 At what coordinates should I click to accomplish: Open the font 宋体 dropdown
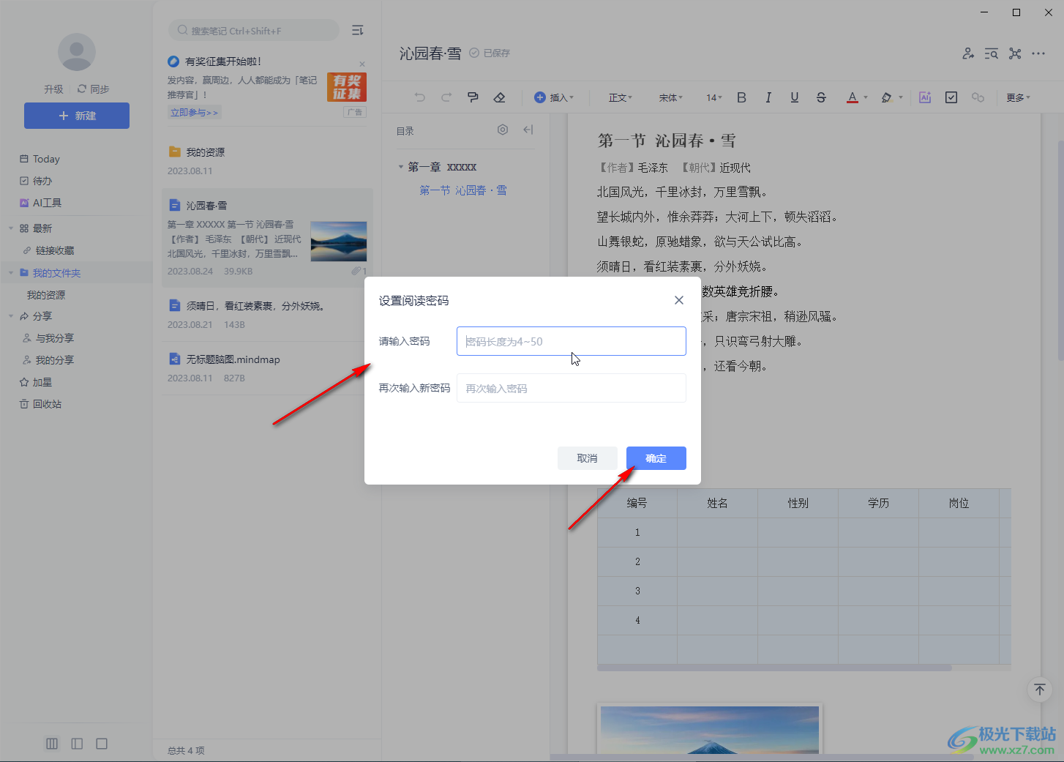tap(670, 97)
